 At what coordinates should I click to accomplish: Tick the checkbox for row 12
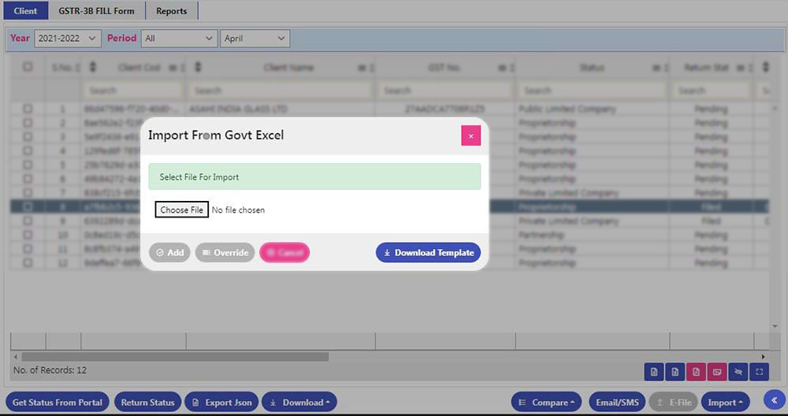[x=28, y=263]
